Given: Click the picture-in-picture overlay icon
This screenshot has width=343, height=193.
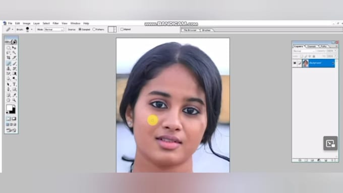Looking at the screenshot, I should click(x=330, y=144).
